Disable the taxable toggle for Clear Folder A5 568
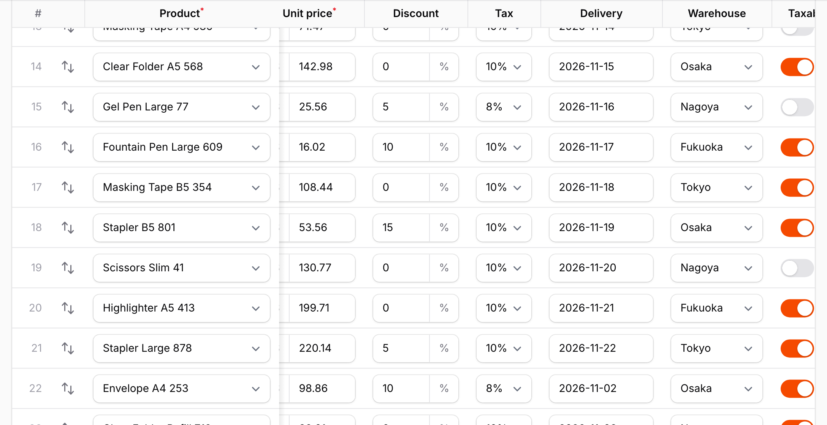 click(797, 67)
